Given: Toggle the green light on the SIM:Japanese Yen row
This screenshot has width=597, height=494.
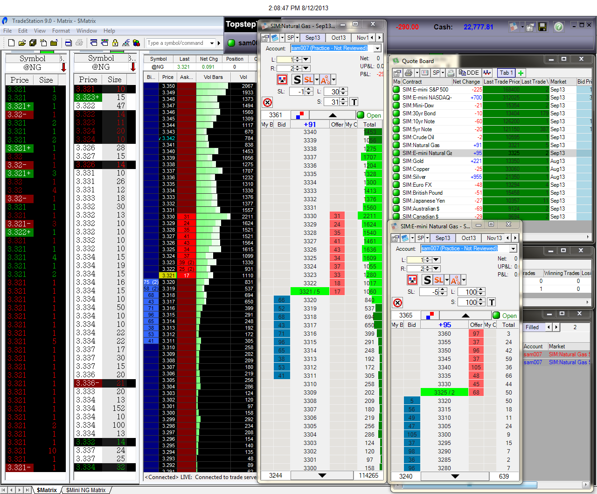Looking at the screenshot, I should point(396,201).
